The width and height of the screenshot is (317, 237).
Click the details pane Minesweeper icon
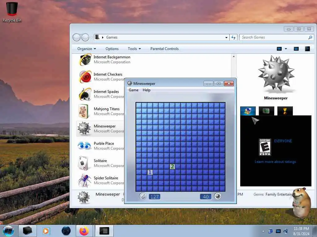pos(84,197)
